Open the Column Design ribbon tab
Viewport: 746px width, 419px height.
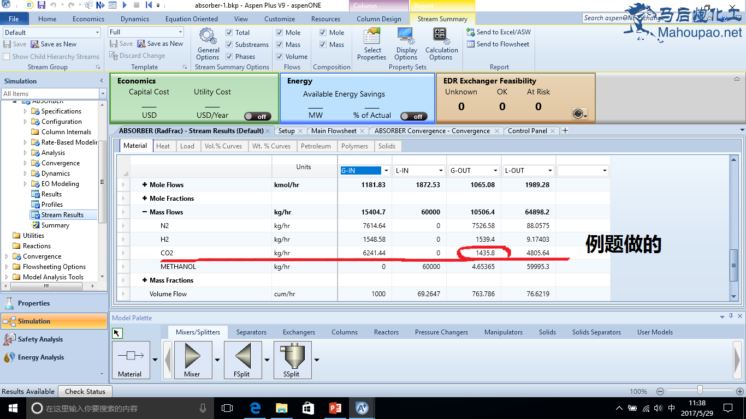379,19
